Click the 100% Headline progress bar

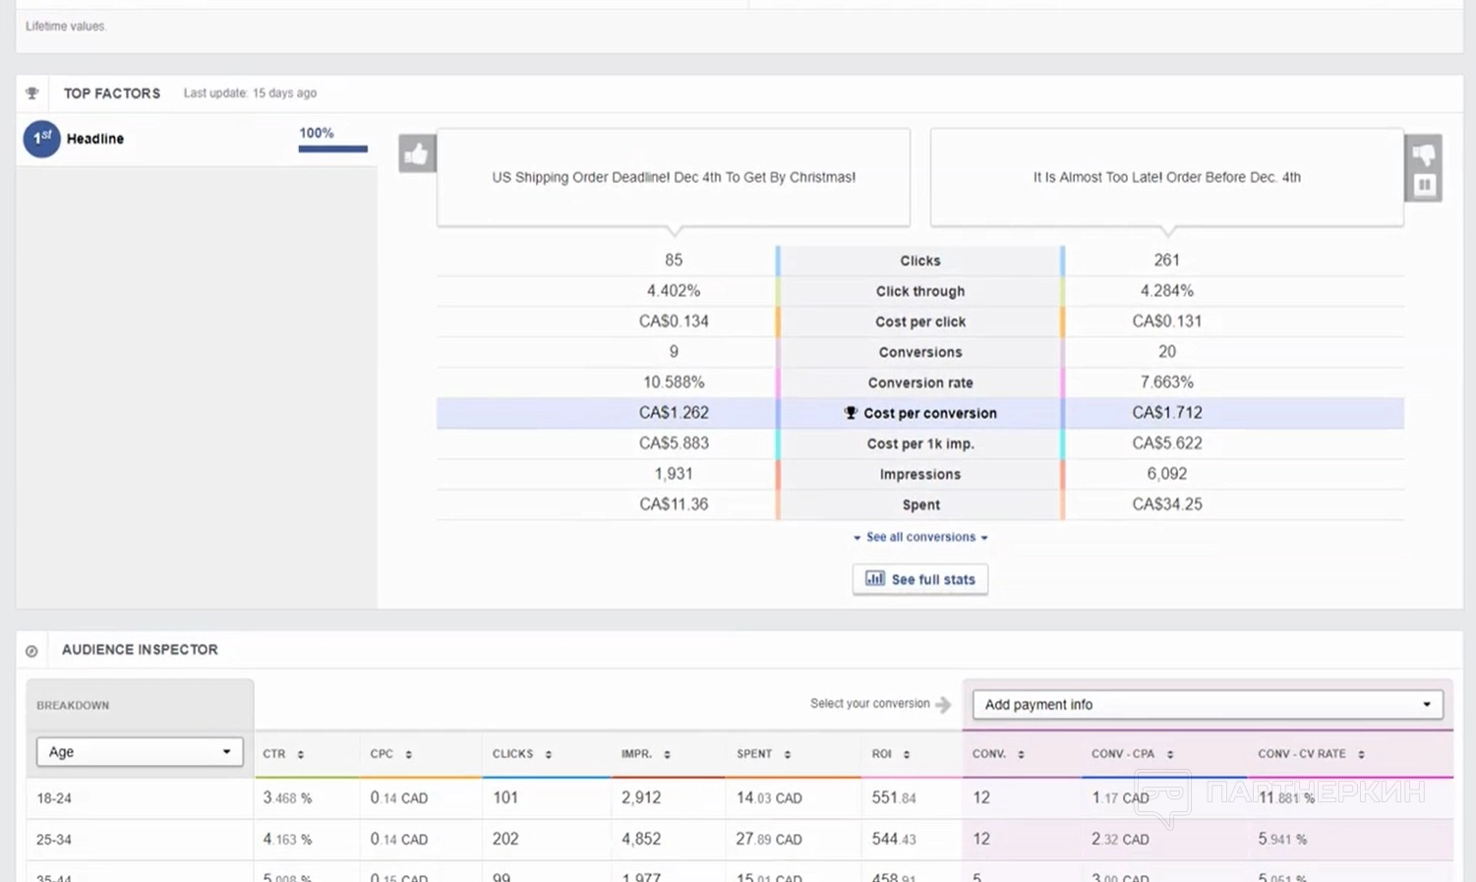(x=332, y=148)
